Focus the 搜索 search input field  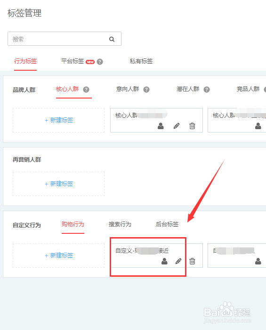64,39
